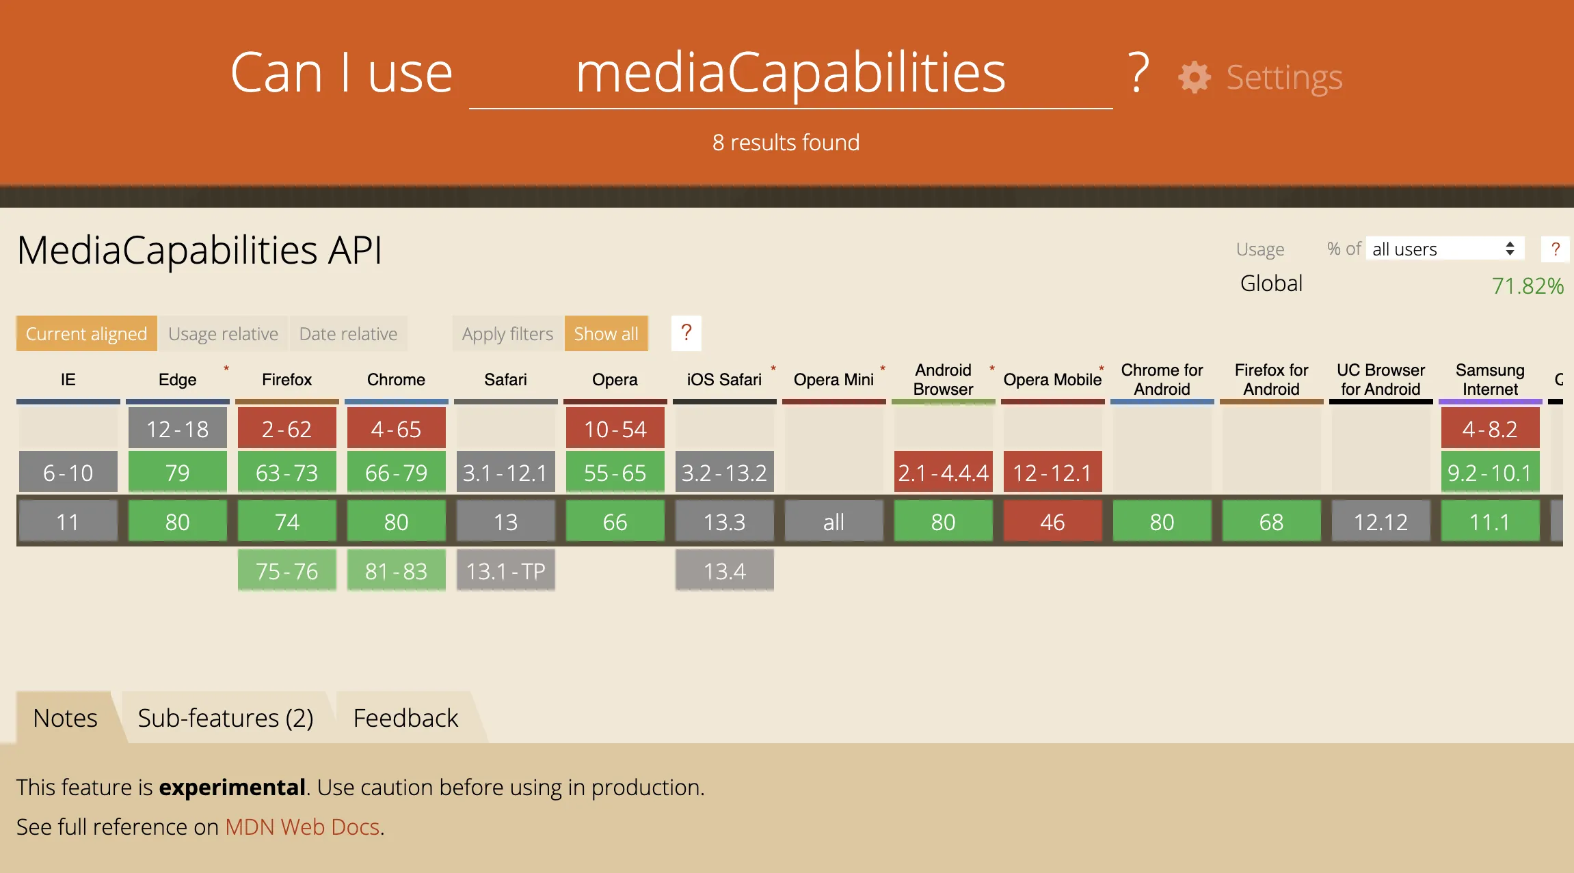The image size is (1574, 873).
Task: Click the Safari 3.1-12.1 version cell
Action: [x=506, y=472]
